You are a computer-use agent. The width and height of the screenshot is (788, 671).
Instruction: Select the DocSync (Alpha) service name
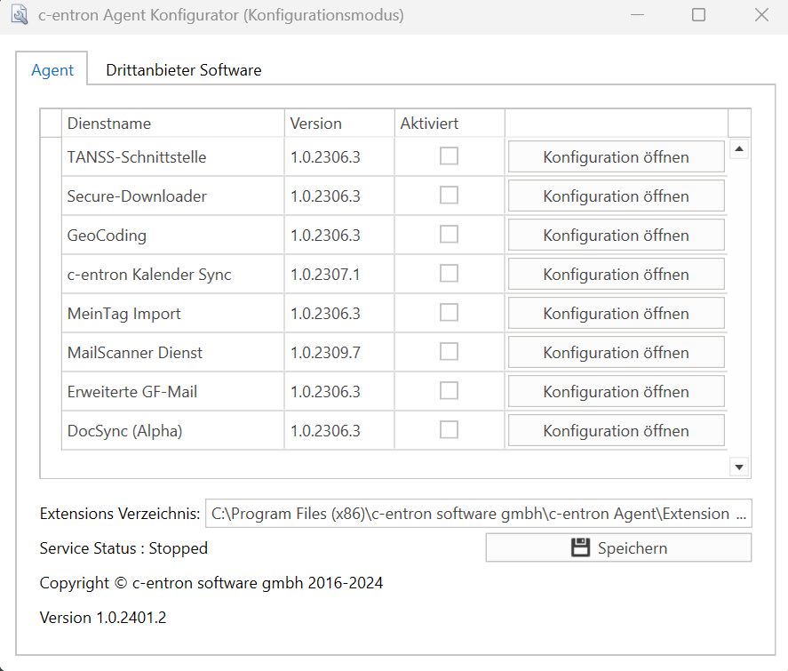[x=124, y=431]
